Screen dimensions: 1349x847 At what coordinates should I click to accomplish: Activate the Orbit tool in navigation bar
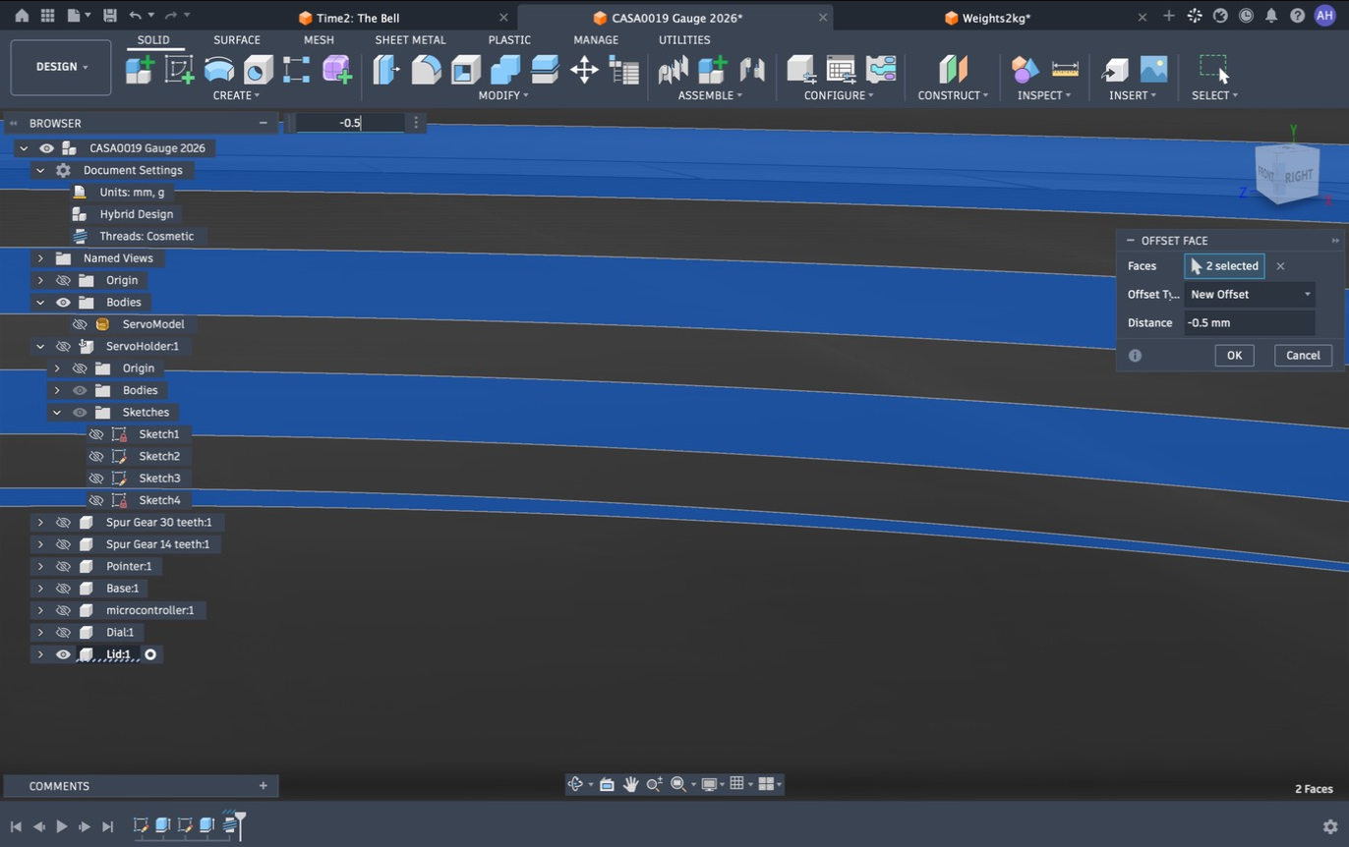coord(576,784)
